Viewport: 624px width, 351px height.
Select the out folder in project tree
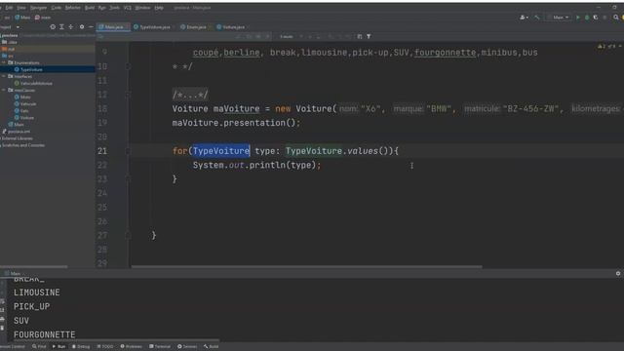(11, 49)
